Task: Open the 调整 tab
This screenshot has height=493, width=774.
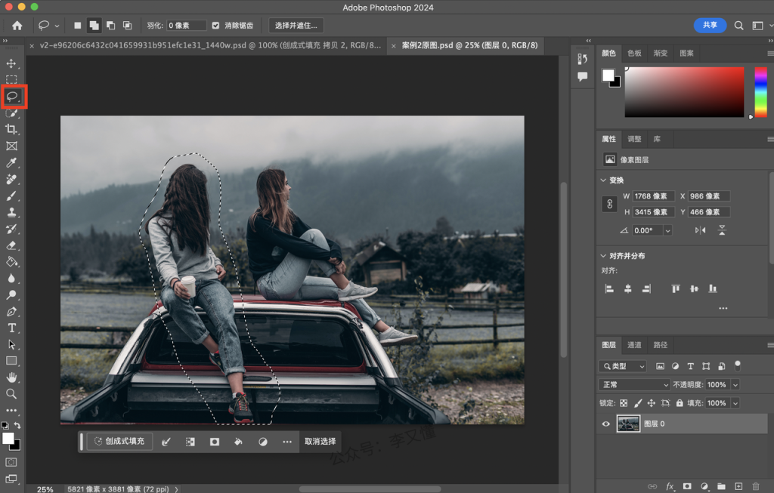Action: pyautogui.click(x=634, y=139)
